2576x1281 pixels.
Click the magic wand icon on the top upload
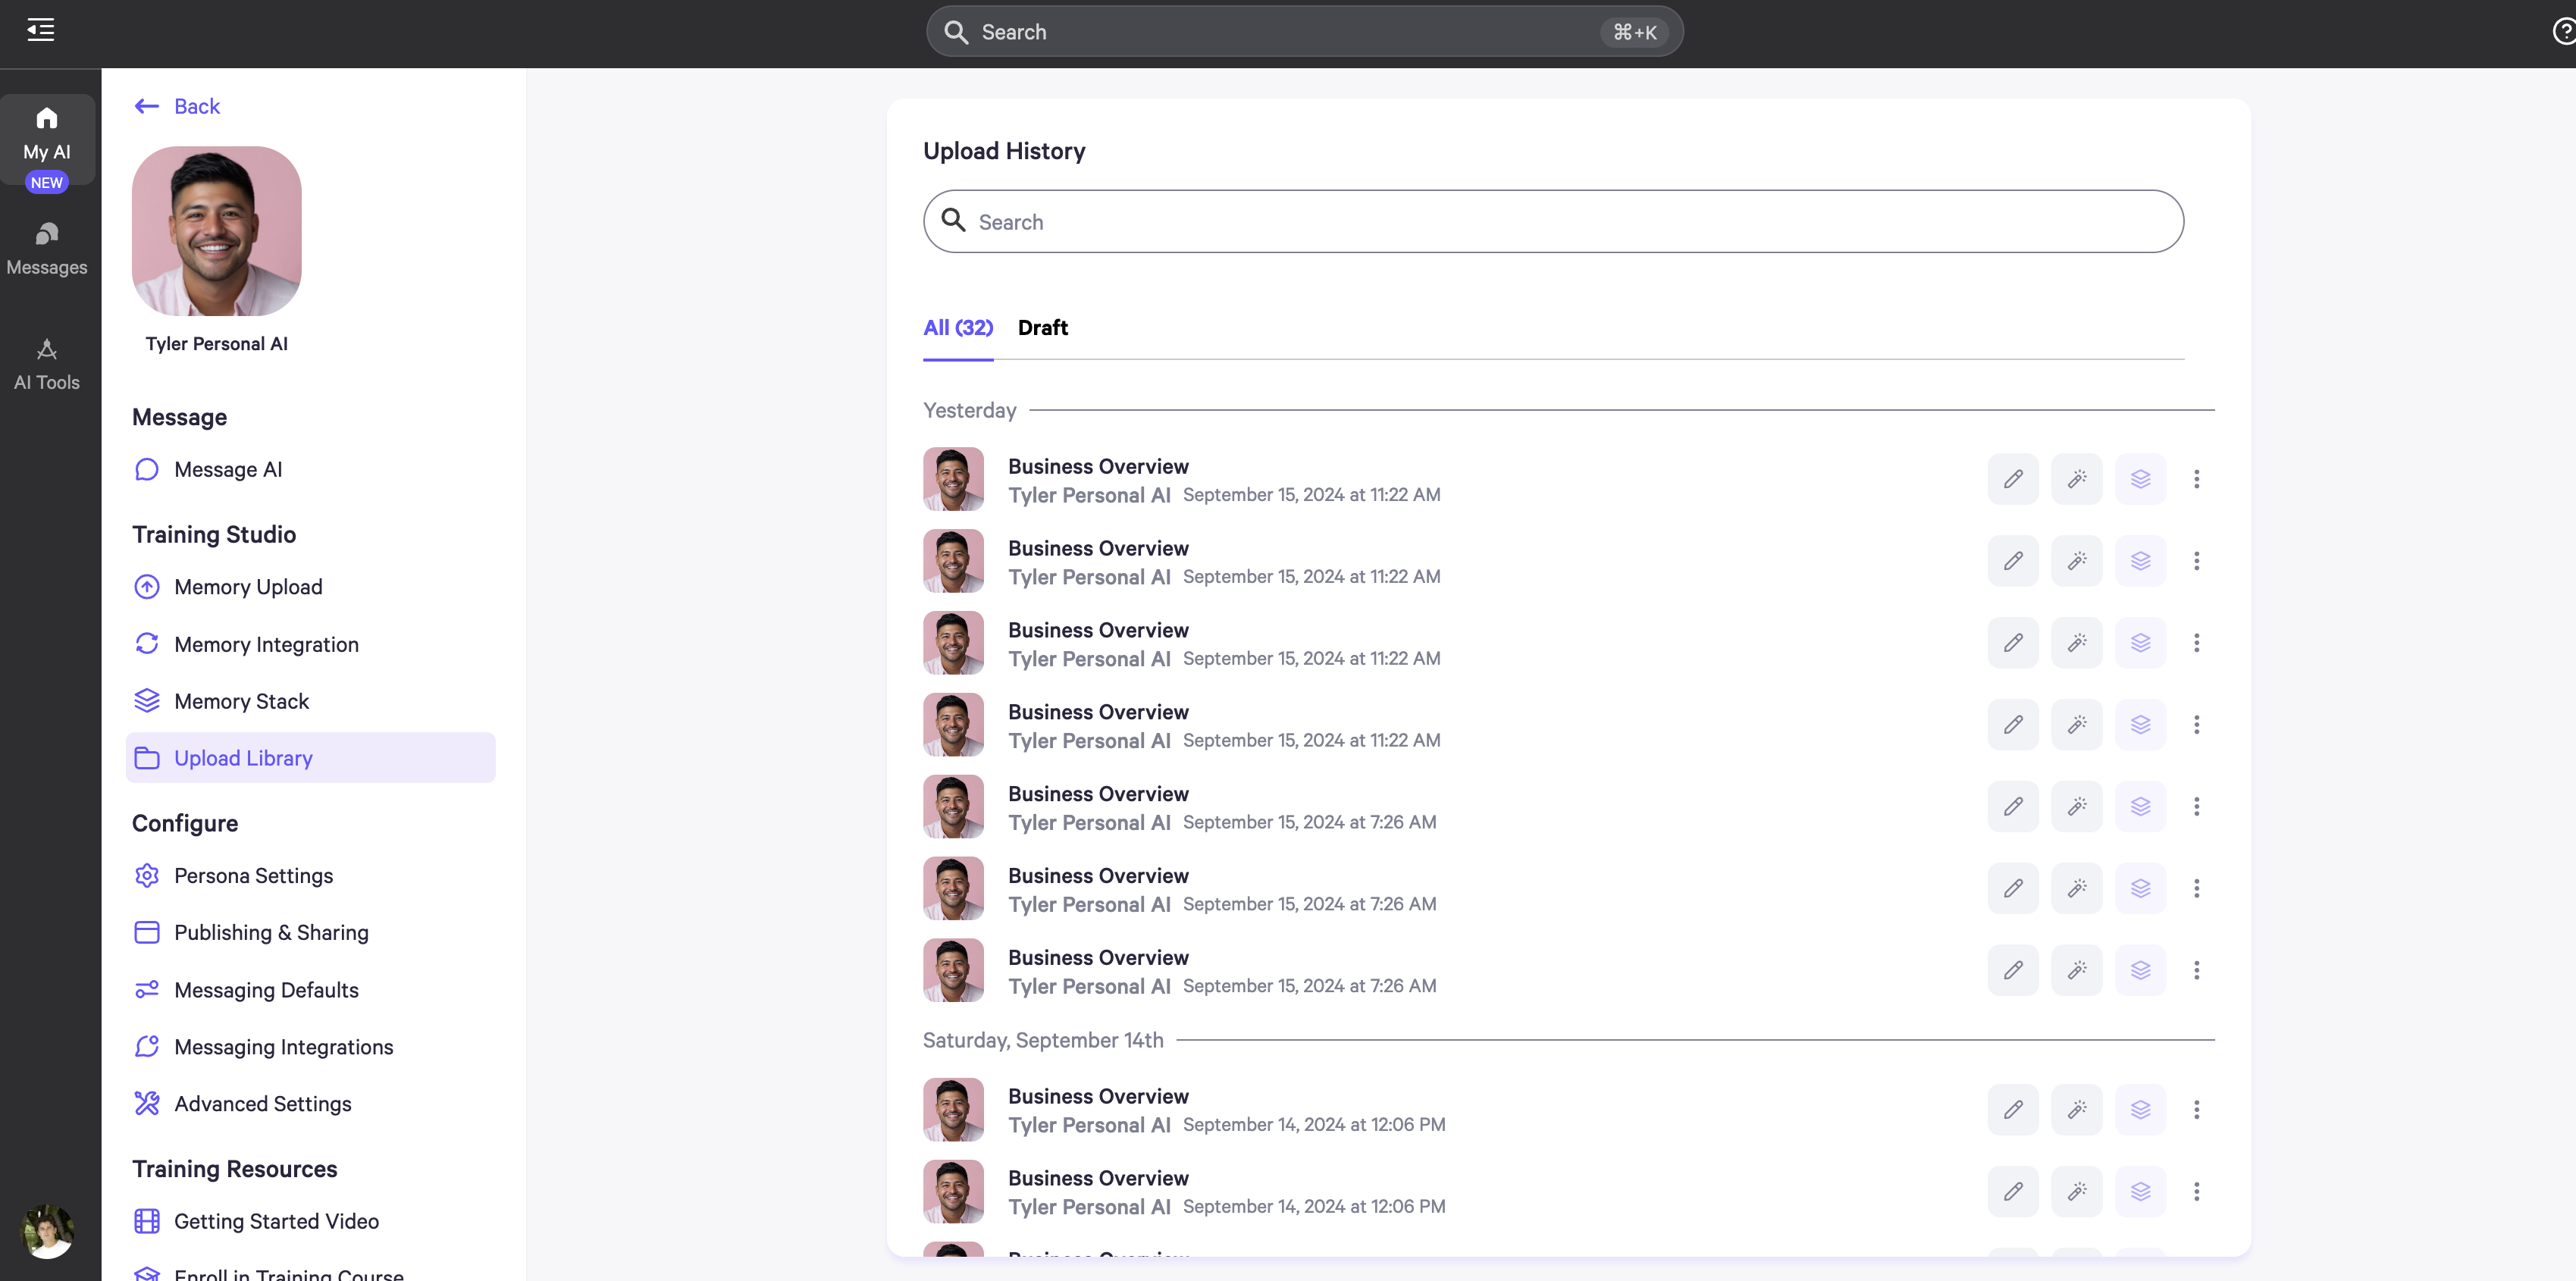click(2076, 478)
